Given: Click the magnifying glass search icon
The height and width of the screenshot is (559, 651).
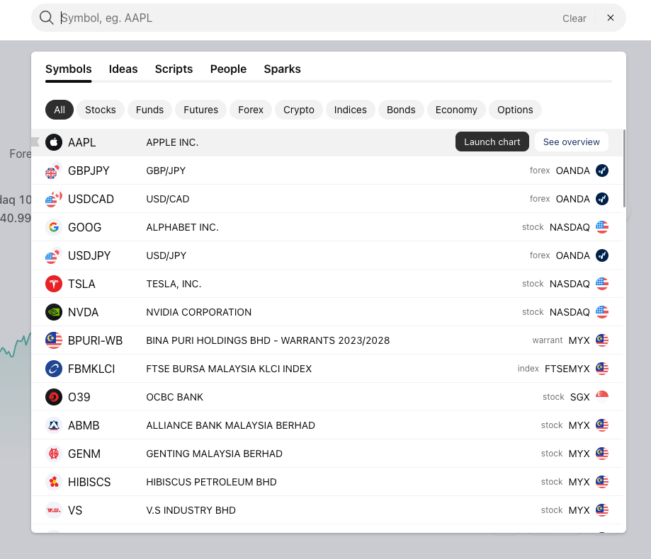Looking at the screenshot, I should [x=47, y=18].
